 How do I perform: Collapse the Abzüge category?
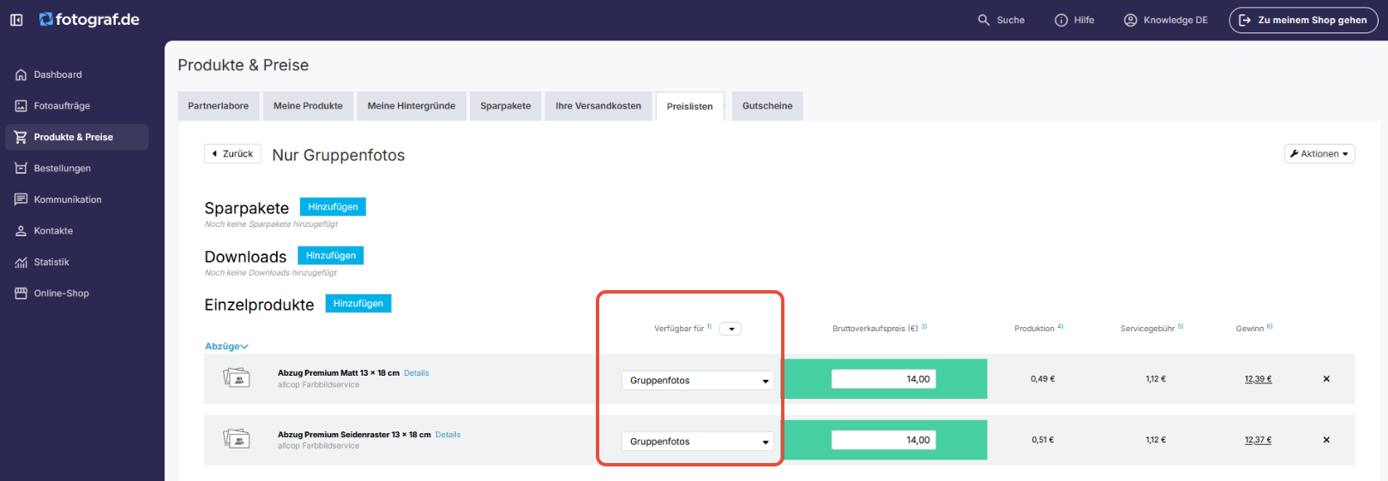coord(226,347)
